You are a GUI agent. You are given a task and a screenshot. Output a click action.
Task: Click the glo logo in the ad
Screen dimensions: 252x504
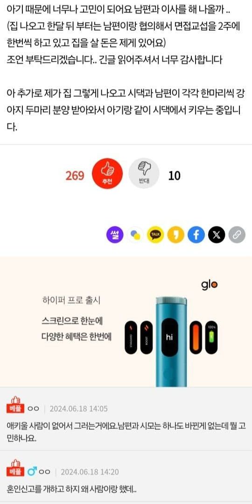[209, 285]
